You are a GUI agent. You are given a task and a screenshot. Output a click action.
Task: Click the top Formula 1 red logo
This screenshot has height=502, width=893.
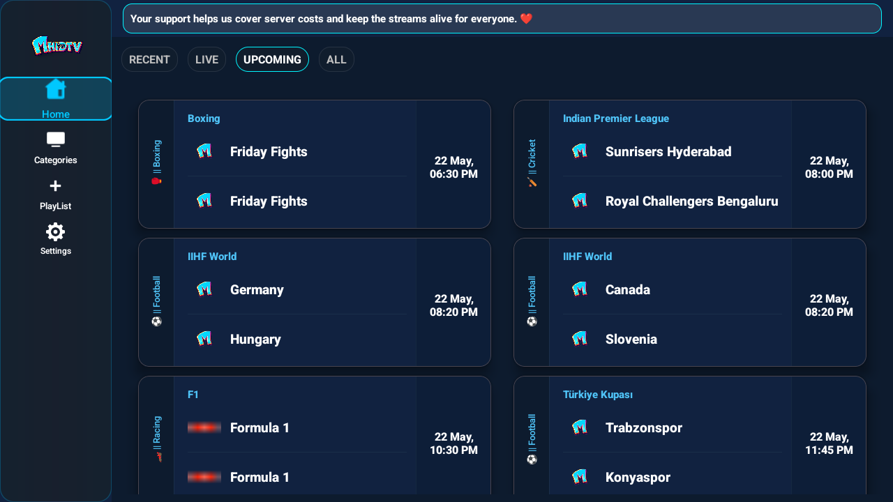point(204,427)
